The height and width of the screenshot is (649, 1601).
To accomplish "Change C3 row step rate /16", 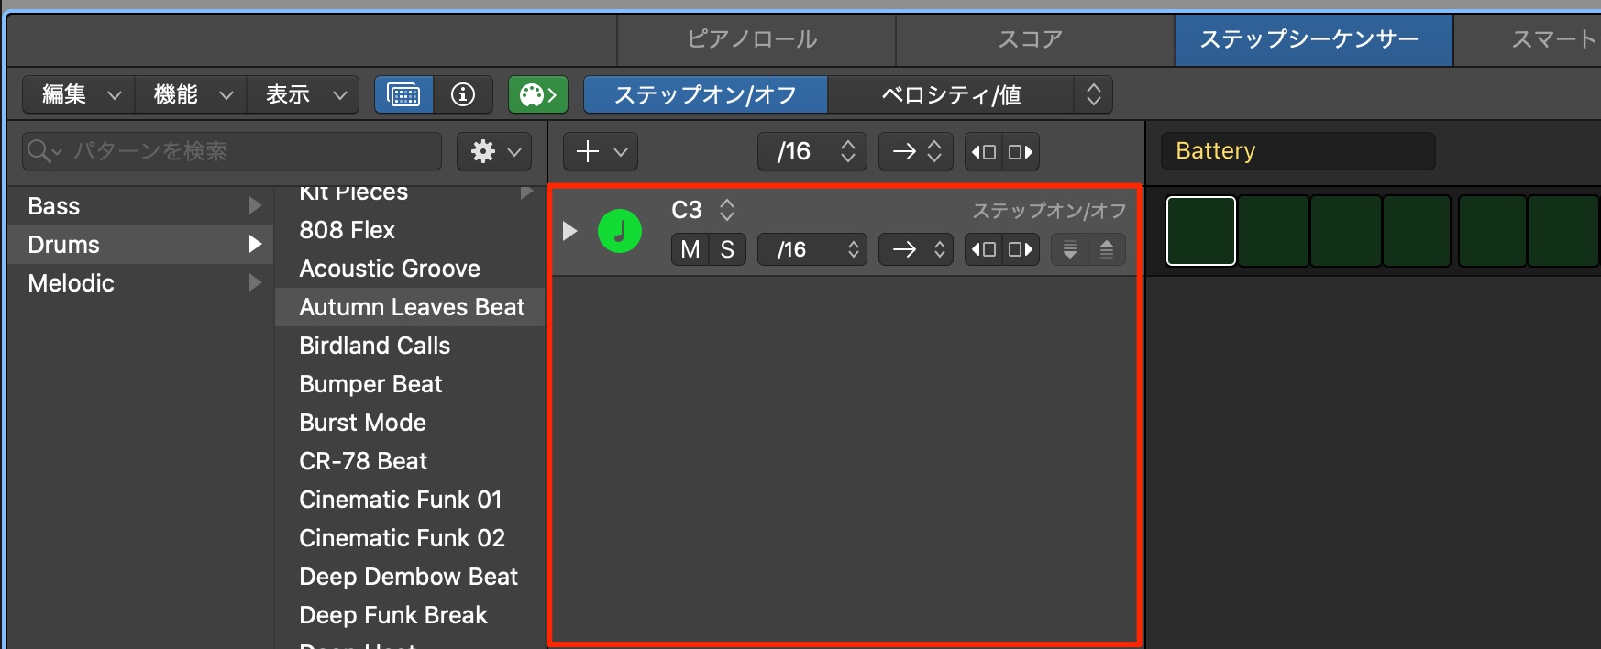I will click(812, 249).
